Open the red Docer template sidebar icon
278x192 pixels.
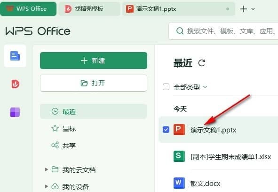pyautogui.click(x=15, y=84)
